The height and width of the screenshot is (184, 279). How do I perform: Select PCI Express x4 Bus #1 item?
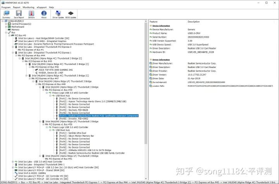(33, 50)
